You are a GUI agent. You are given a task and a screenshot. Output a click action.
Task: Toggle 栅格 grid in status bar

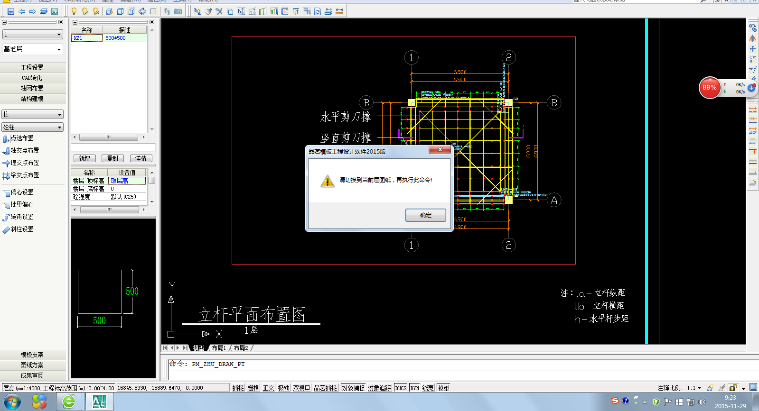[253, 388]
